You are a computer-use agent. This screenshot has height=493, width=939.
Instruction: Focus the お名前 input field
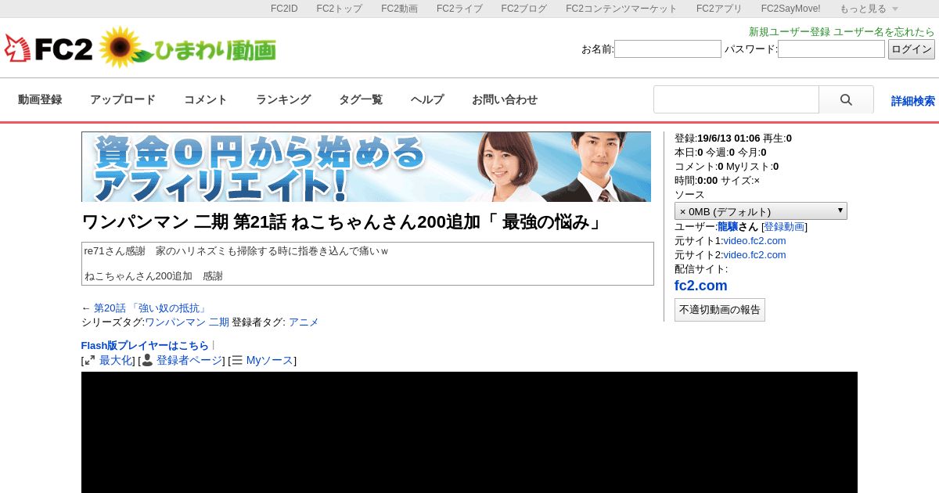(667, 49)
